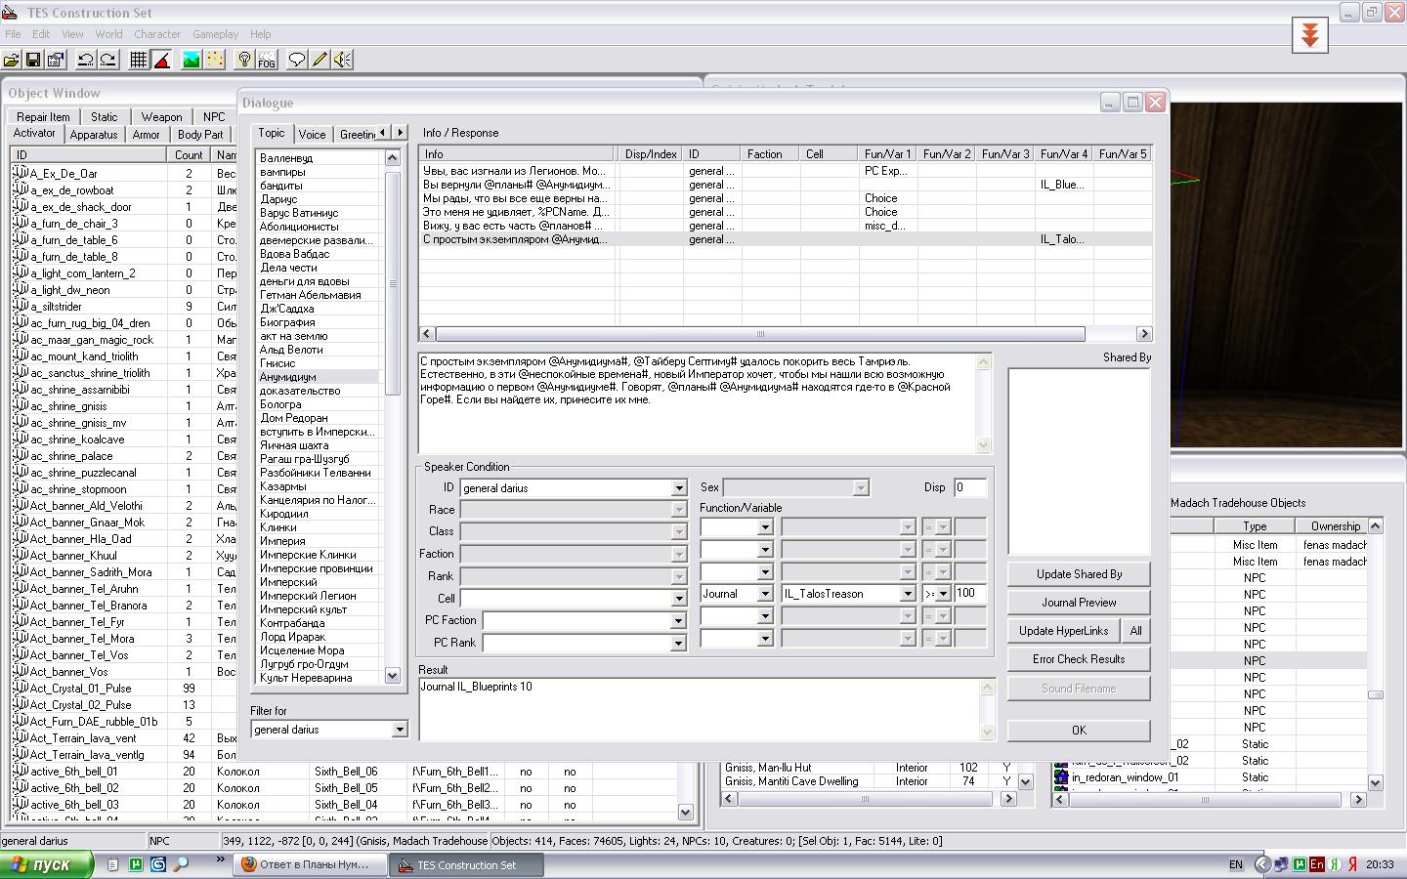Toggle the landscape editing icon
Screen dimensions: 1407x879
point(192,60)
